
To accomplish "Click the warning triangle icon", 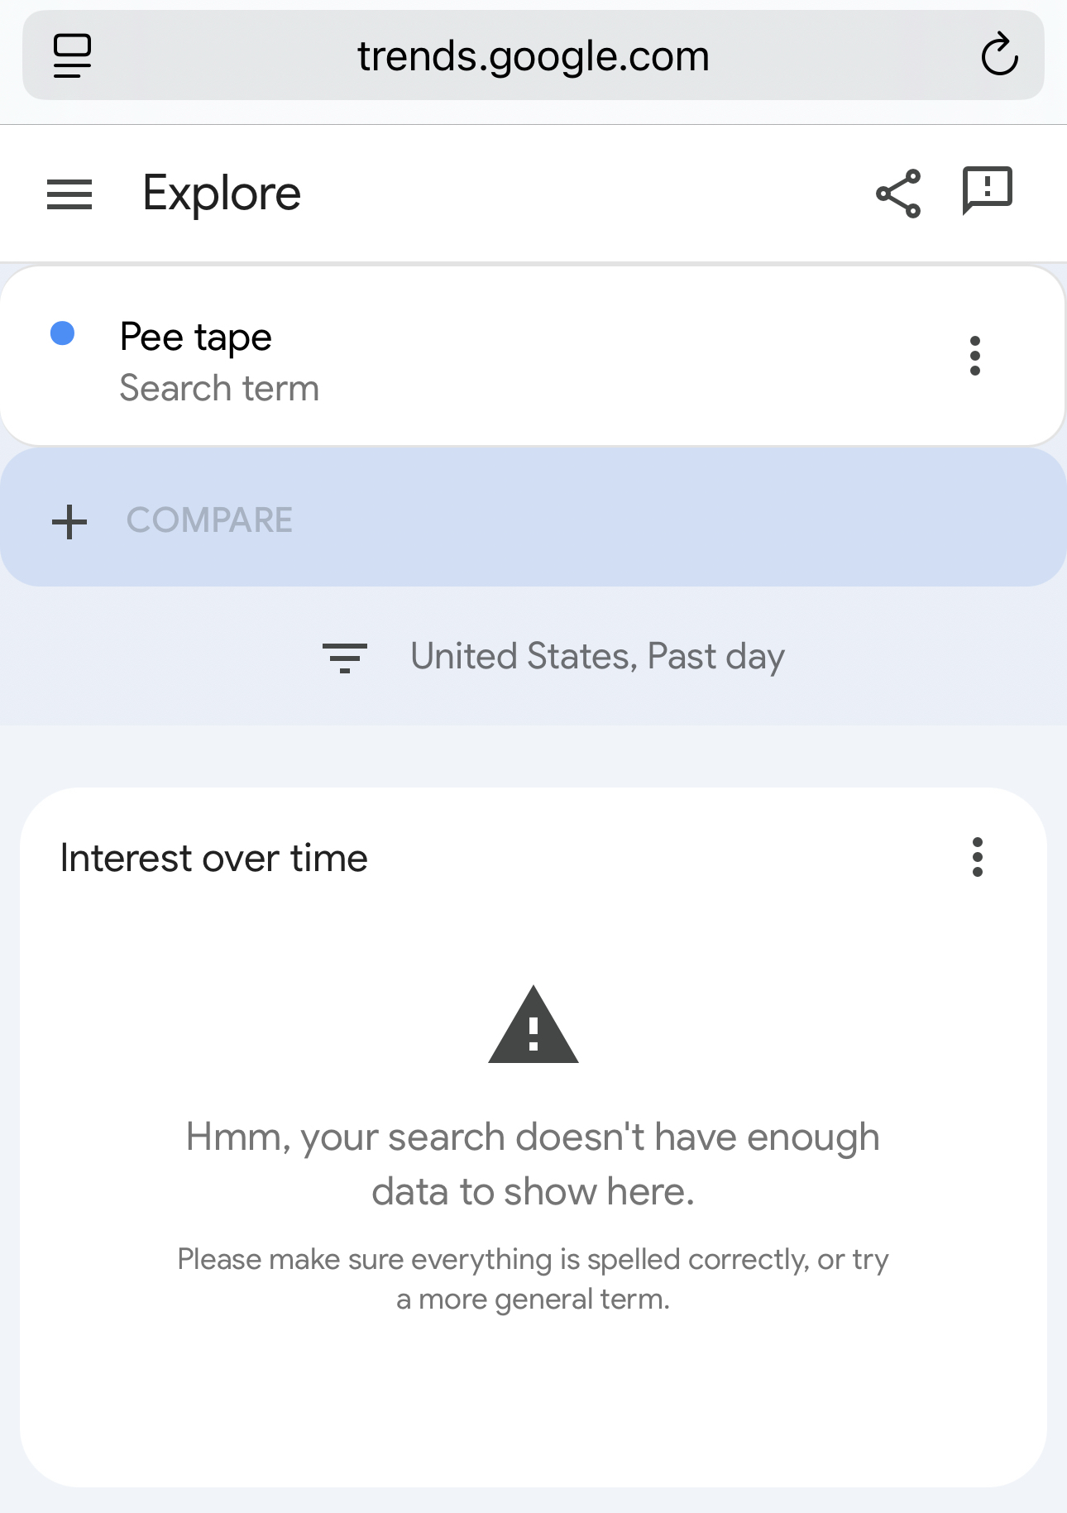I will [x=533, y=1025].
